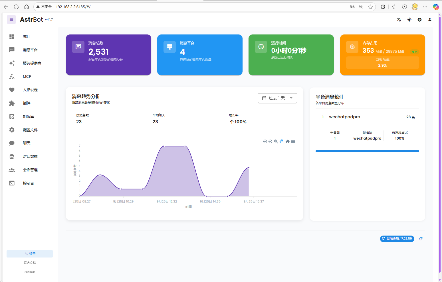Toggle the chart panning hand tool
The image size is (442, 282).
point(282,142)
